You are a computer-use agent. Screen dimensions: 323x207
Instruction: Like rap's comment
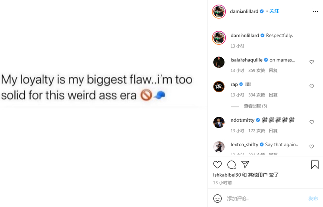pos(312,87)
